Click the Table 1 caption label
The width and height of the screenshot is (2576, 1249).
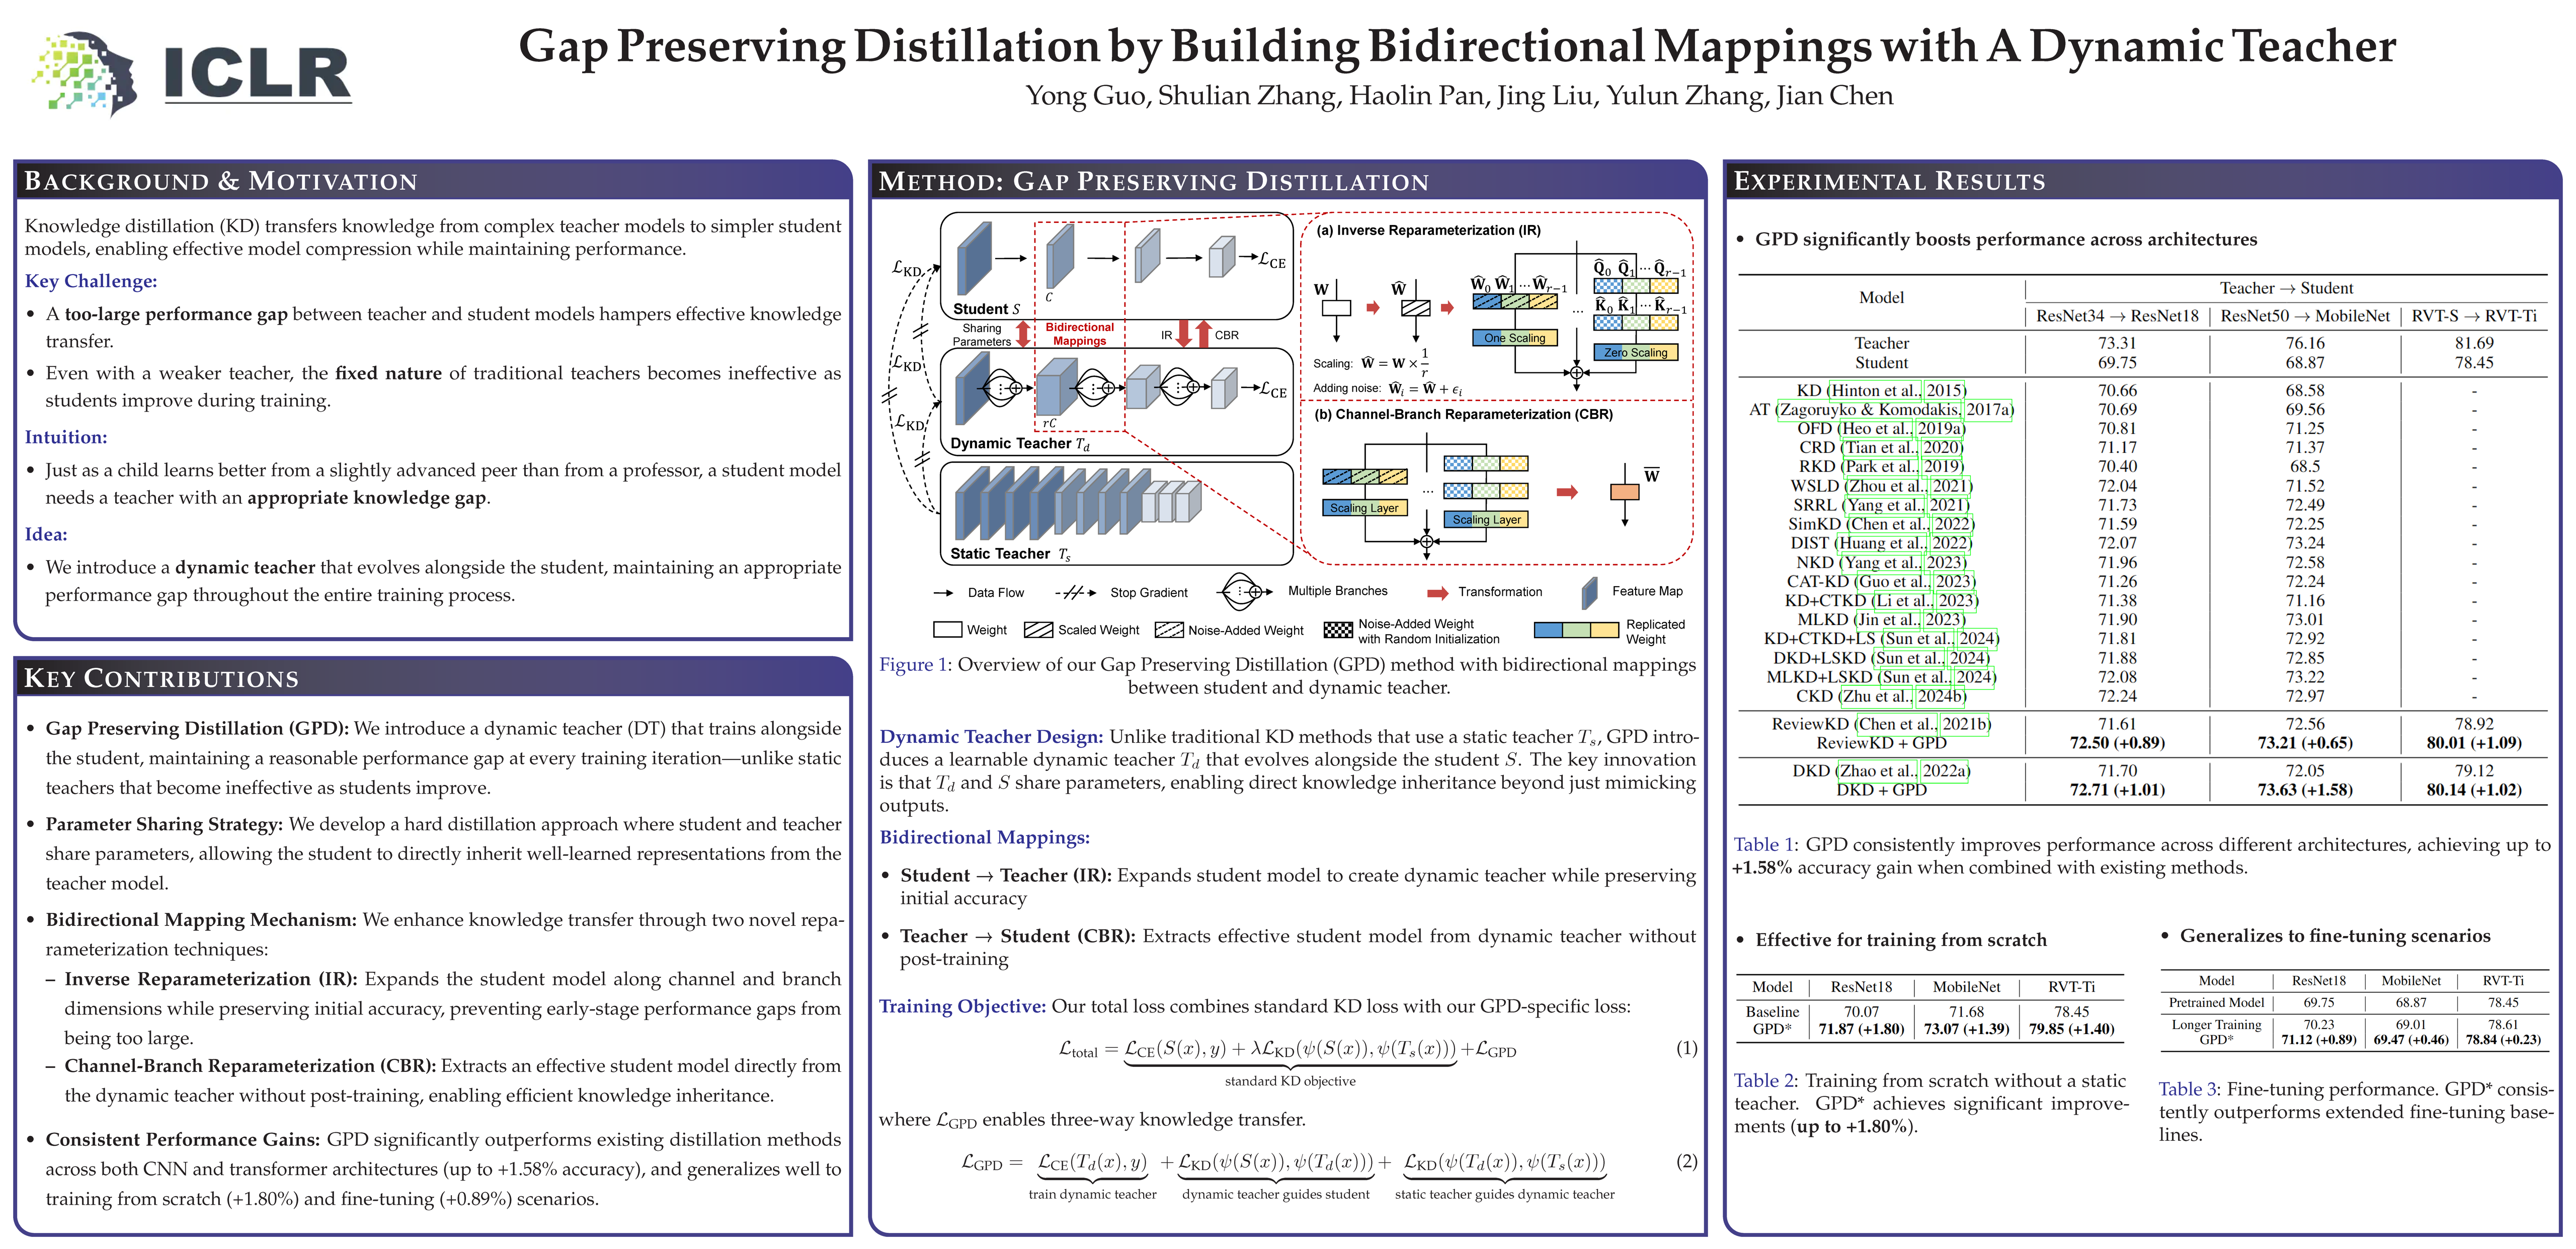coord(1764,844)
